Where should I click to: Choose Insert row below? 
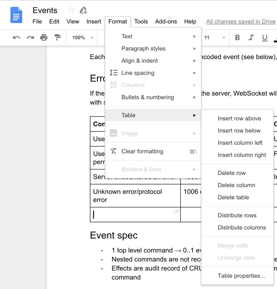point(239,131)
